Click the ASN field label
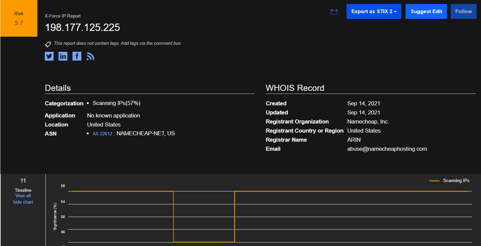Viewport: 481px width, 246px height. 51,134
